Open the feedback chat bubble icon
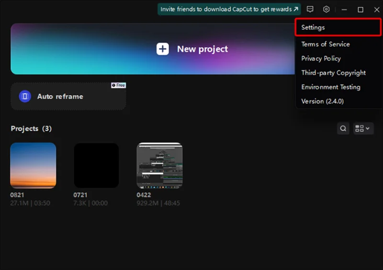Image resolution: width=383 pixels, height=270 pixels. tap(310, 9)
